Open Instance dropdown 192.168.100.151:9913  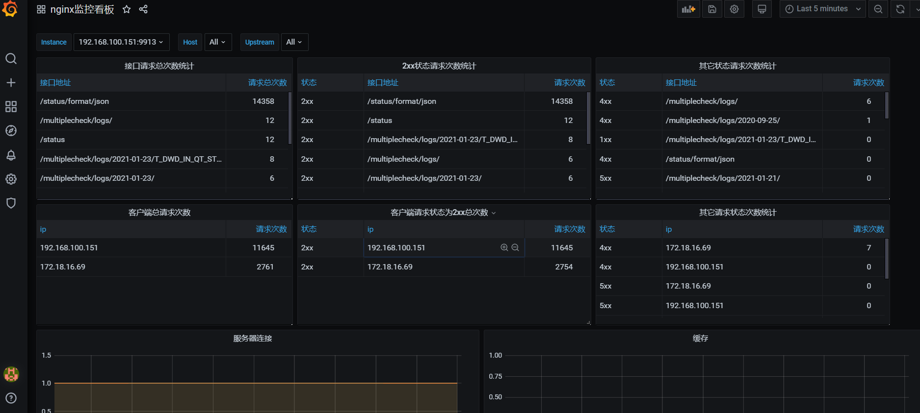click(121, 42)
